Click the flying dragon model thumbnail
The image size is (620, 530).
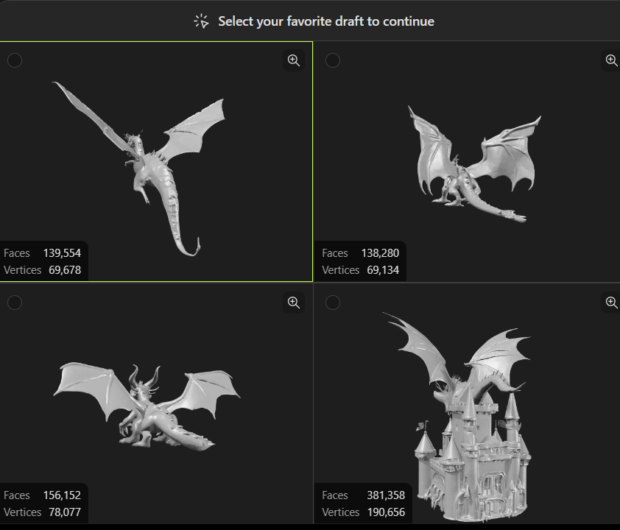pos(138,169)
